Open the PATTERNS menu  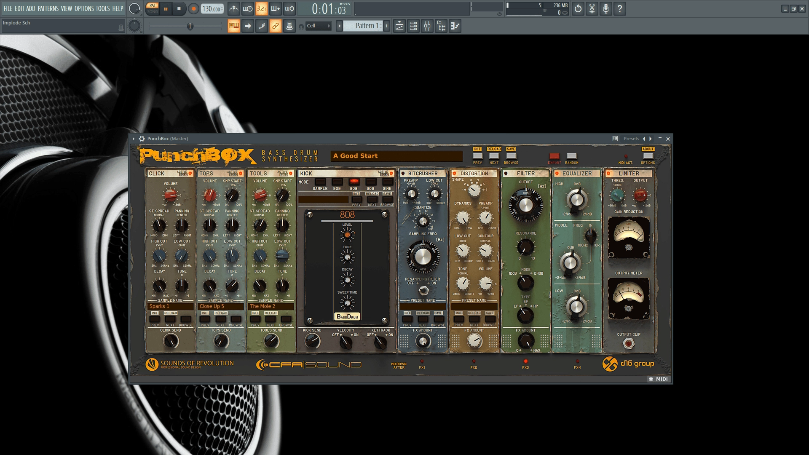[48, 8]
